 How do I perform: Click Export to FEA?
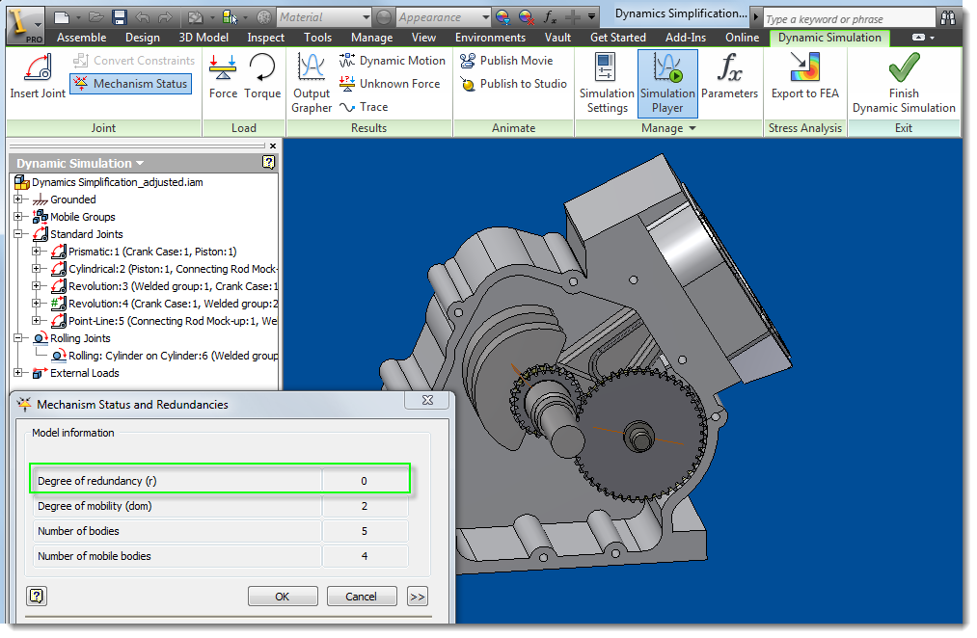805,76
